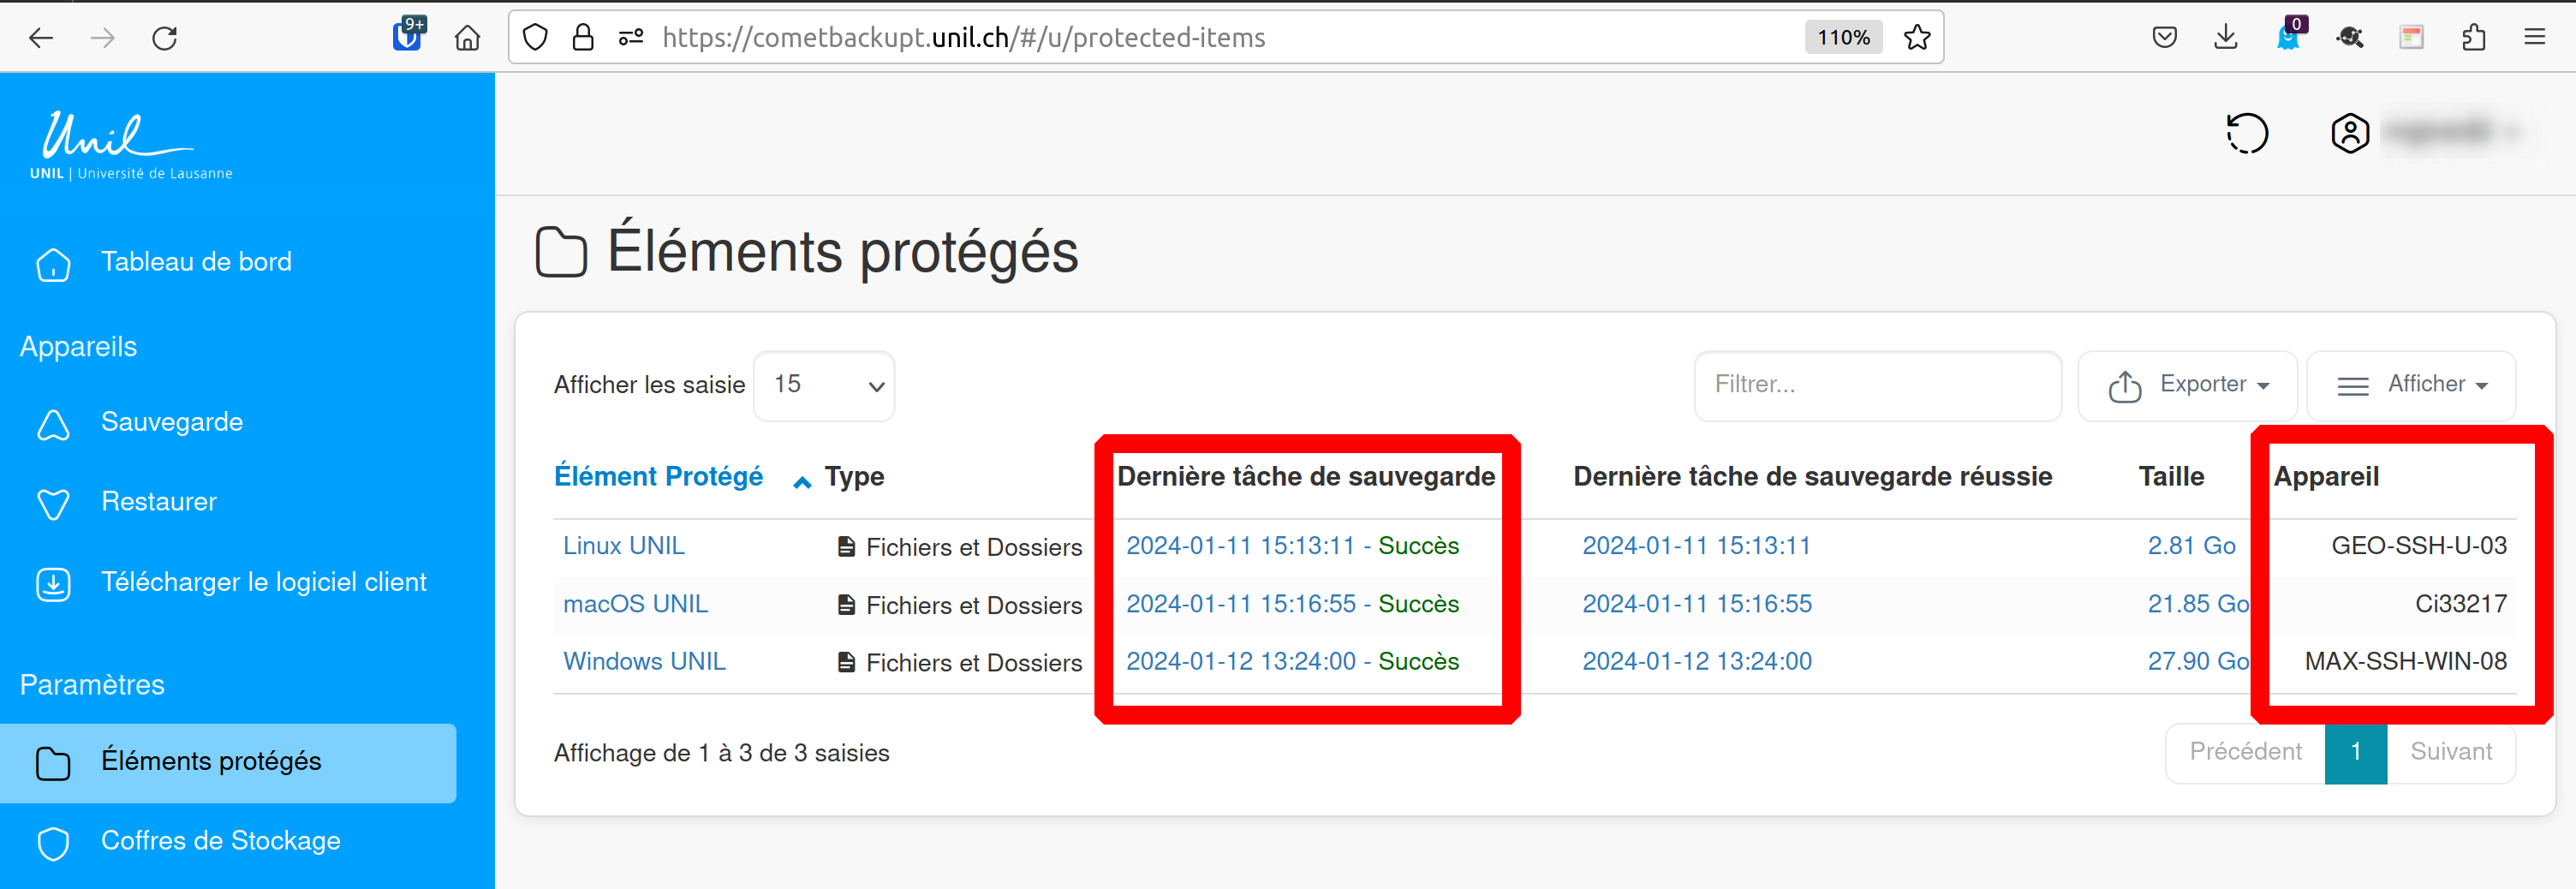This screenshot has width=2576, height=889.
Task: Reload the page in browser toolbar
Action: coord(164,38)
